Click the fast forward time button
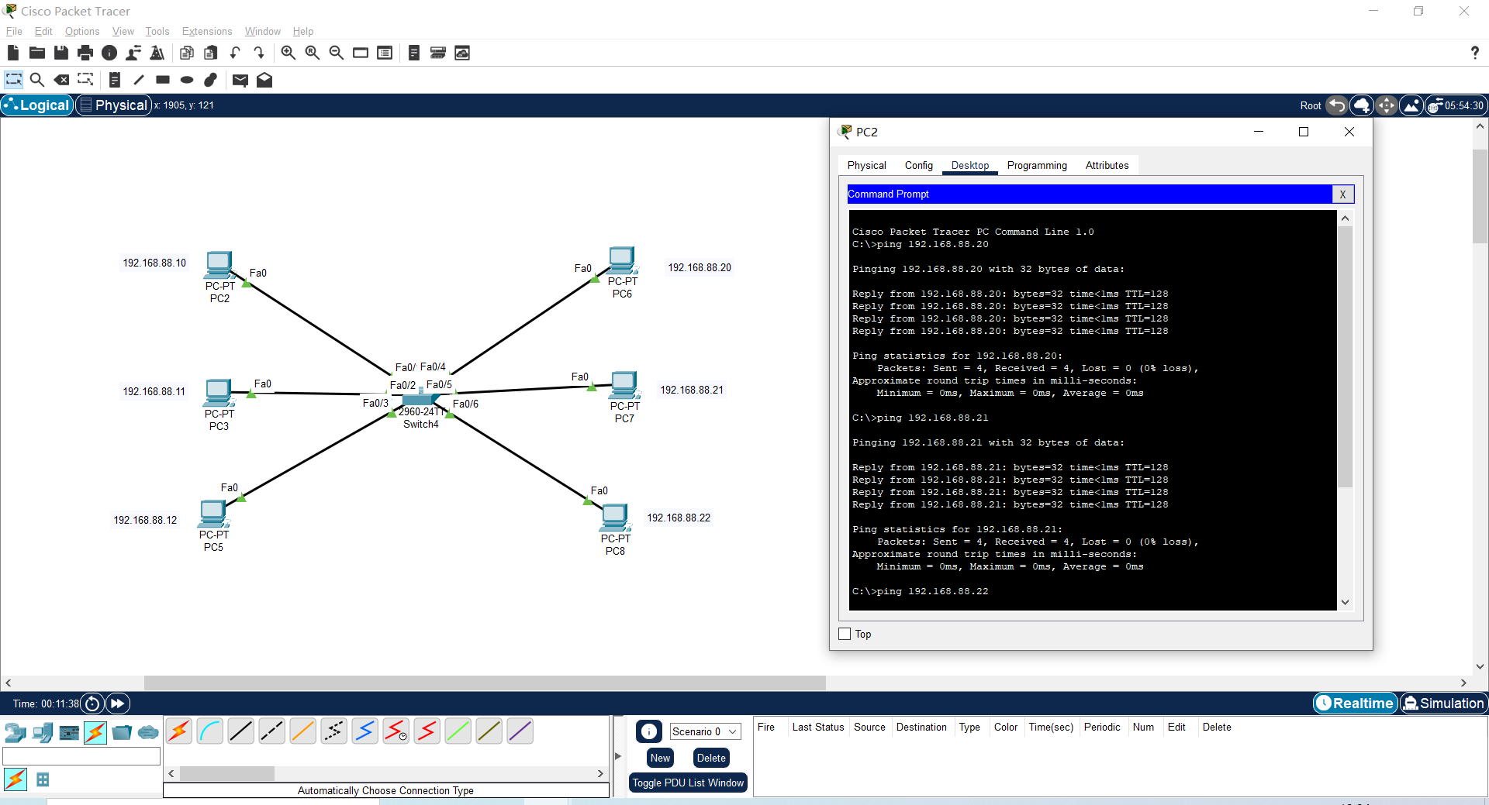The width and height of the screenshot is (1489, 805). 117,704
